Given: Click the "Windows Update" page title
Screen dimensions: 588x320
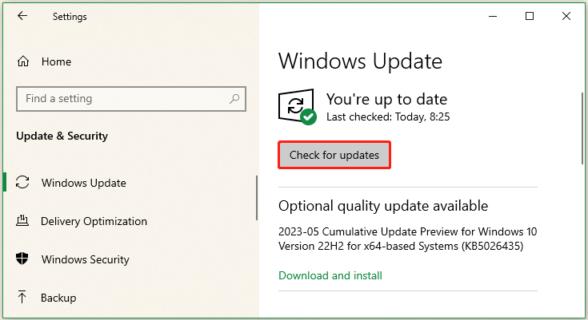Looking at the screenshot, I should click(360, 61).
